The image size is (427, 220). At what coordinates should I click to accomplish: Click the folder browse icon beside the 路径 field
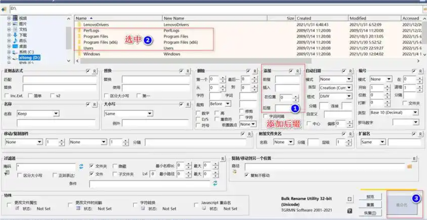[409, 167]
